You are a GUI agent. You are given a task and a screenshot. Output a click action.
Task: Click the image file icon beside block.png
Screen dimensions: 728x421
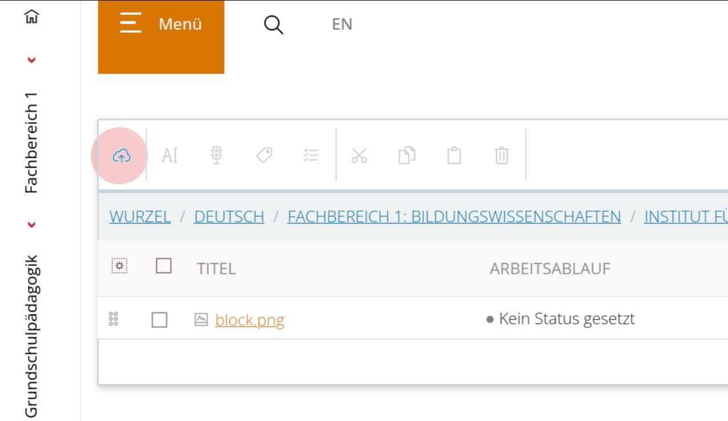click(201, 319)
